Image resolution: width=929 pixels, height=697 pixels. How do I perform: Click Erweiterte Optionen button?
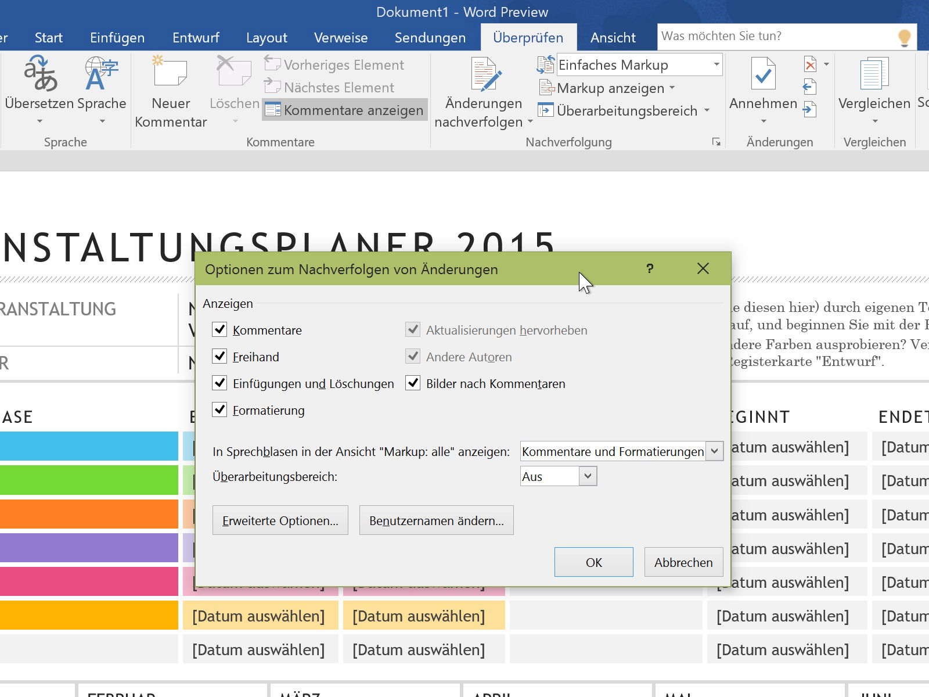tap(280, 520)
